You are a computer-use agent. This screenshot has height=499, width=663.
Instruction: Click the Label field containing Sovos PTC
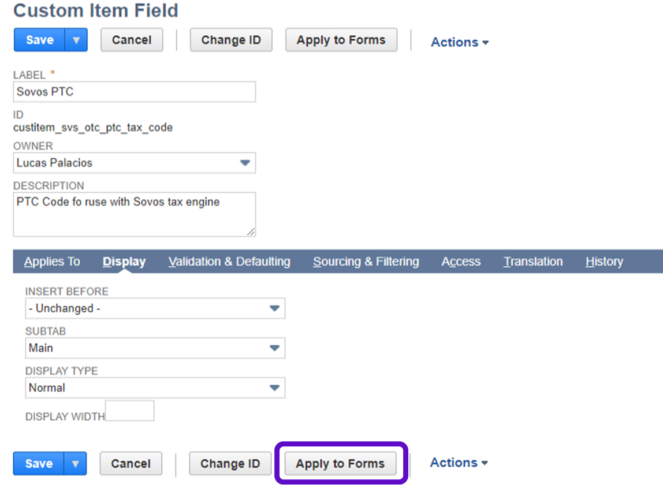click(x=134, y=92)
